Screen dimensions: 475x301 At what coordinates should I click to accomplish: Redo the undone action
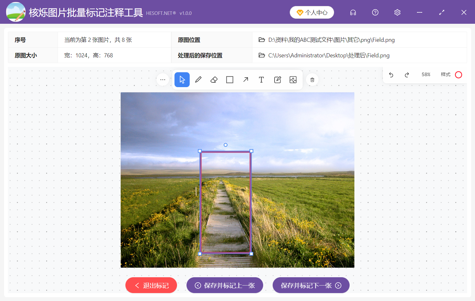[x=407, y=75]
